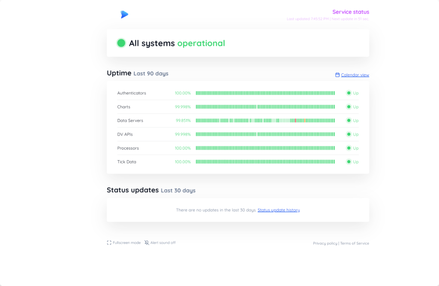This screenshot has height=286, width=439.
Task: Open the Calendar view link
Action: pyautogui.click(x=355, y=75)
